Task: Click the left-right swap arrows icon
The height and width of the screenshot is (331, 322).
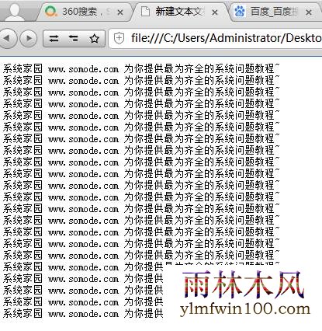Action: tap(74, 39)
